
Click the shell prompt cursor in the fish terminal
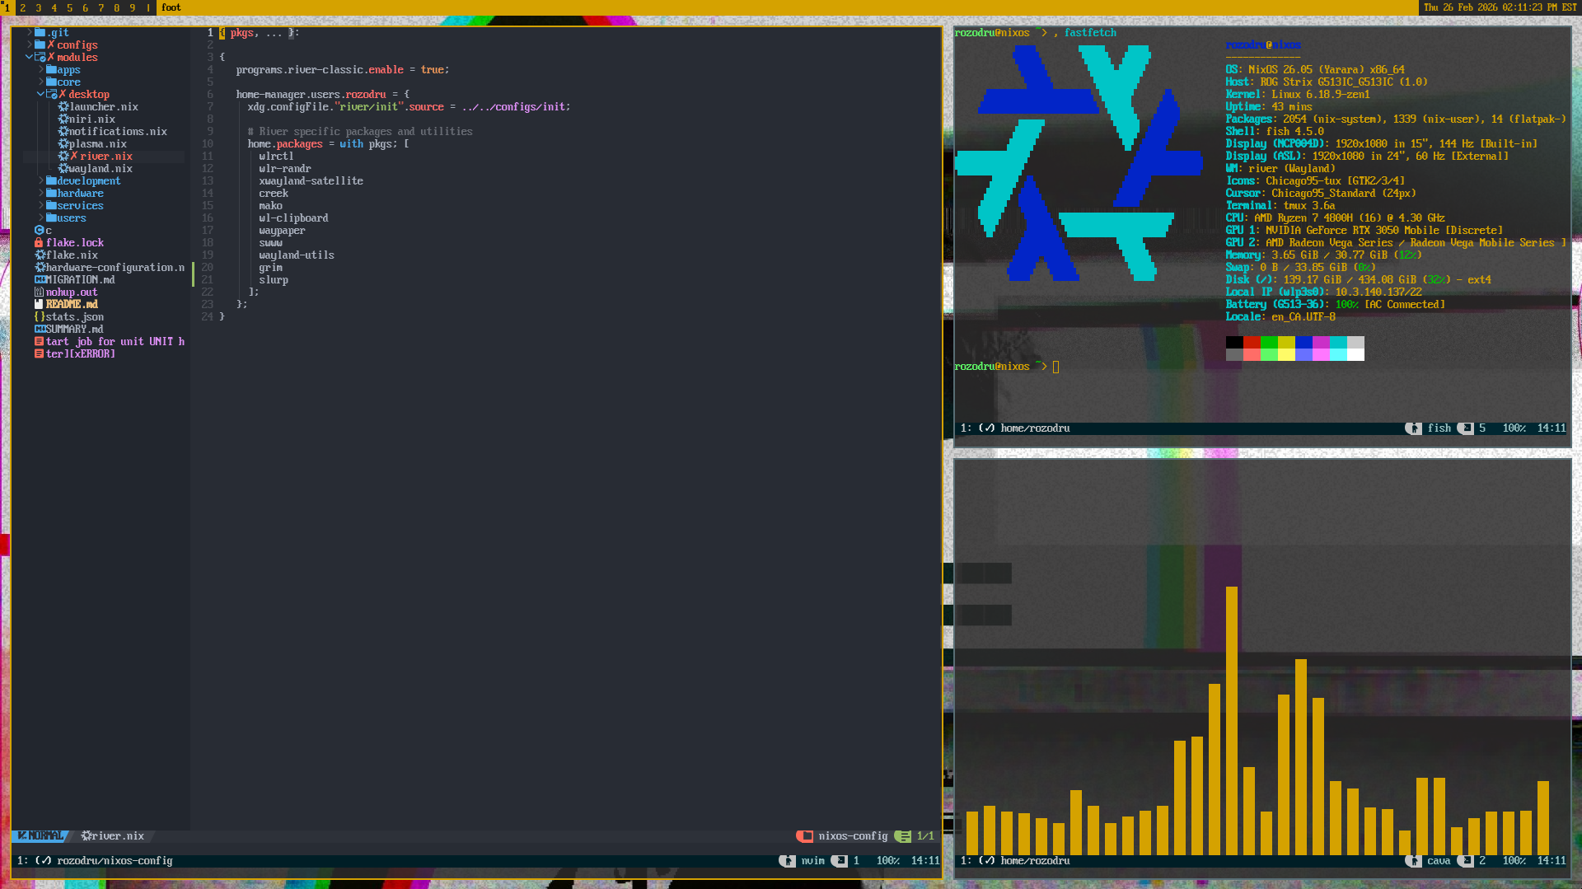click(1056, 367)
